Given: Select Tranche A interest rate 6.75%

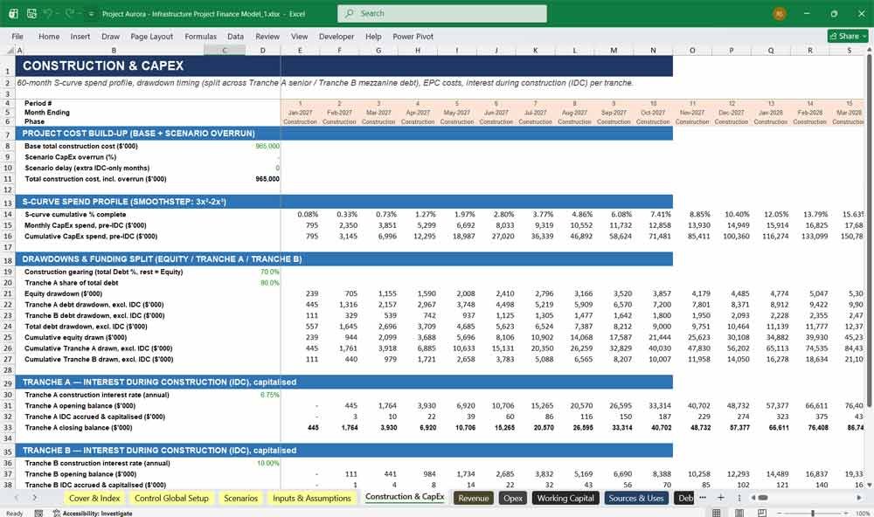Looking at the screenshot, I should pyautogui.click(x=262, y=395).
